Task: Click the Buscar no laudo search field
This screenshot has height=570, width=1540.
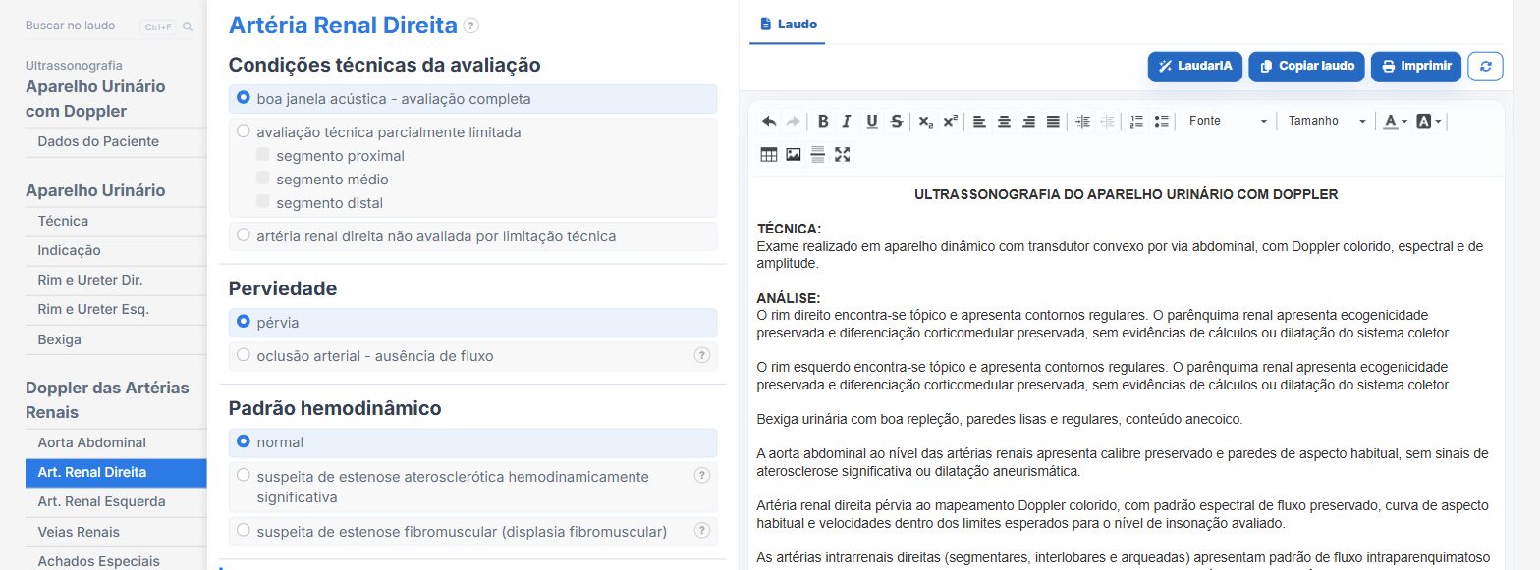Action: coord(81,26)
